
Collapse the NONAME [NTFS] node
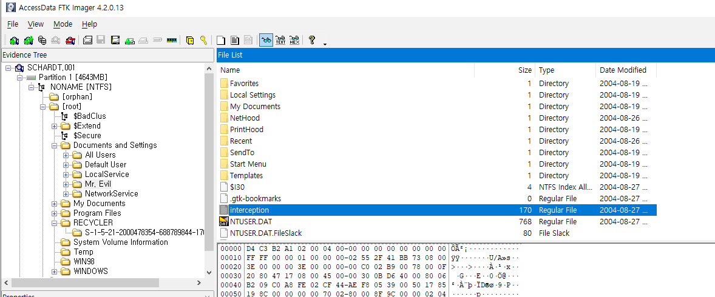click(x=31, y=87)
